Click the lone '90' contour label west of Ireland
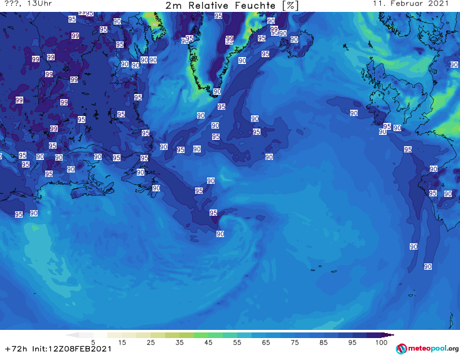The width and height of the screenshot is (460, 355). 354,113
